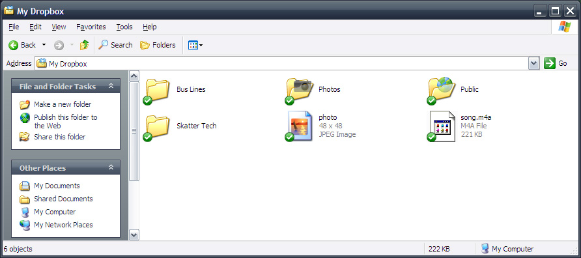Select the photo JPEG thumbnail icon

pos(299,126)
